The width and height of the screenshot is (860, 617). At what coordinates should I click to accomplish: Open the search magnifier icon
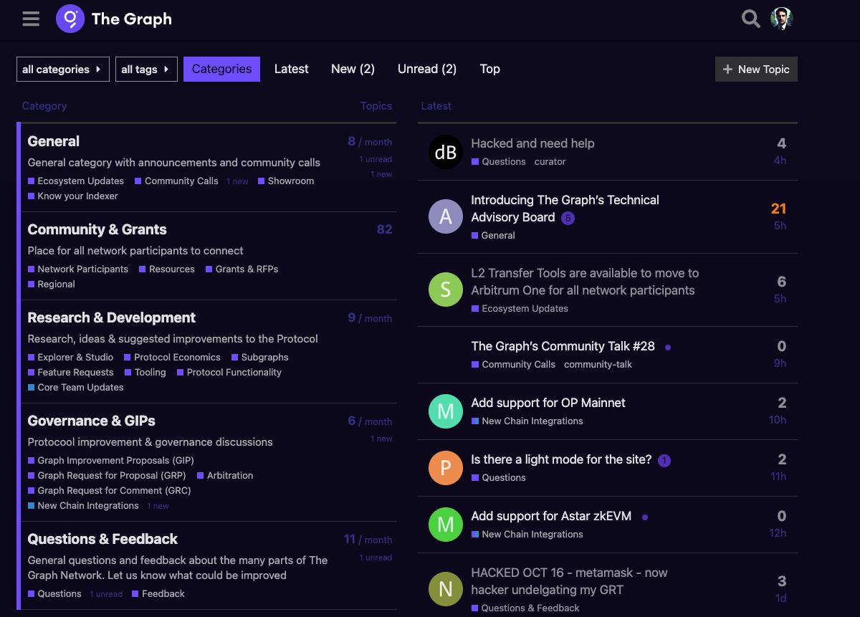point(750,19)
